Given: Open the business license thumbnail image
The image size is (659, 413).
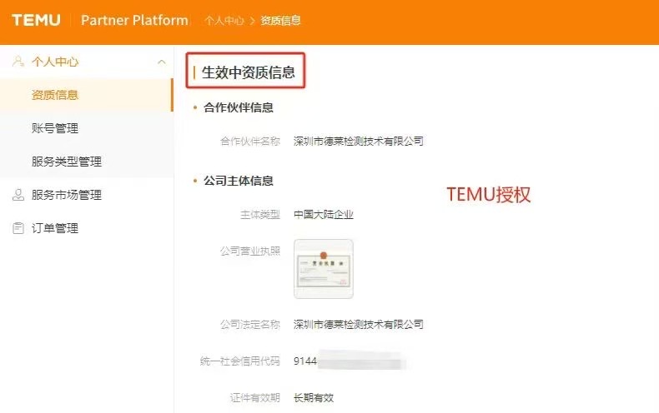Looking at the screenshot, I should click(324, 269).
